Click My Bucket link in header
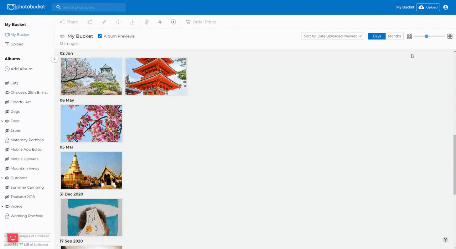The height and width of the screenshot is (249, 456). 405,7
